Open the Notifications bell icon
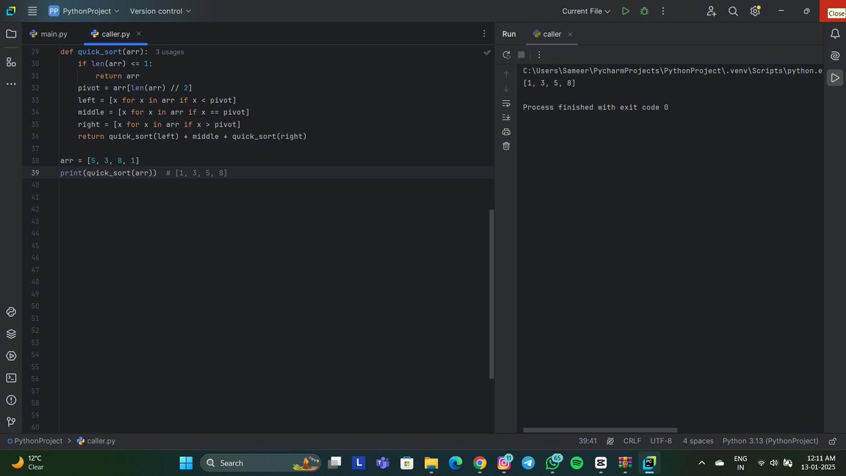Screen dimensions: 846x476 (835, 34)
